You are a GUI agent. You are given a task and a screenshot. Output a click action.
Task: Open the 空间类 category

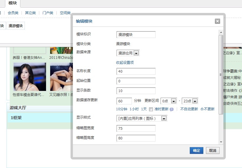click(x=65, y=13)
